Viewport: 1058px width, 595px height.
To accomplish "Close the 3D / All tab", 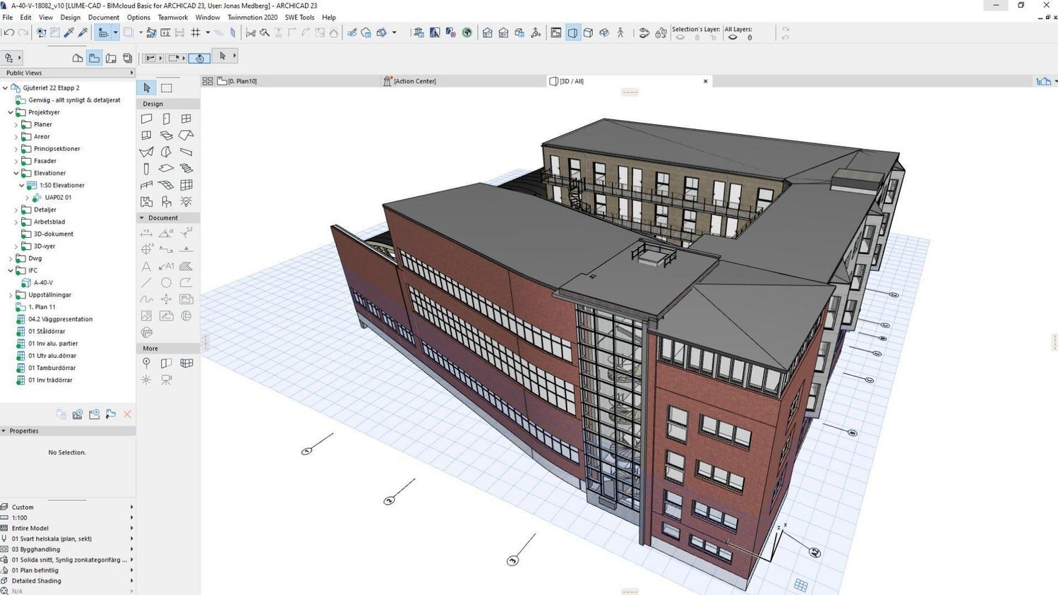I will point(705,81).
